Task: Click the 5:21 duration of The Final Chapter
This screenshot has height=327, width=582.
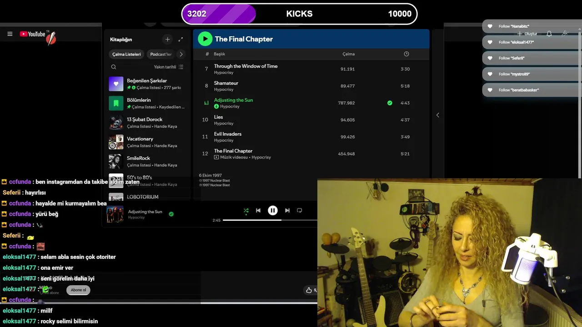Action: click(405, 154)
